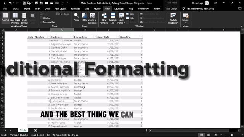Collapse the ribbon with chevron
Viewport: 244px width, 137px height.
(241, 27)
